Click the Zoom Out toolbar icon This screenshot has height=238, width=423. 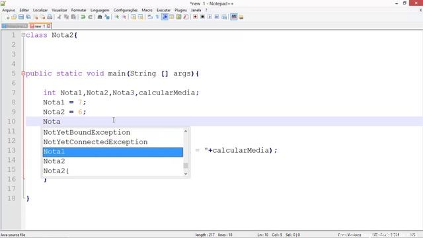point(124,17)
